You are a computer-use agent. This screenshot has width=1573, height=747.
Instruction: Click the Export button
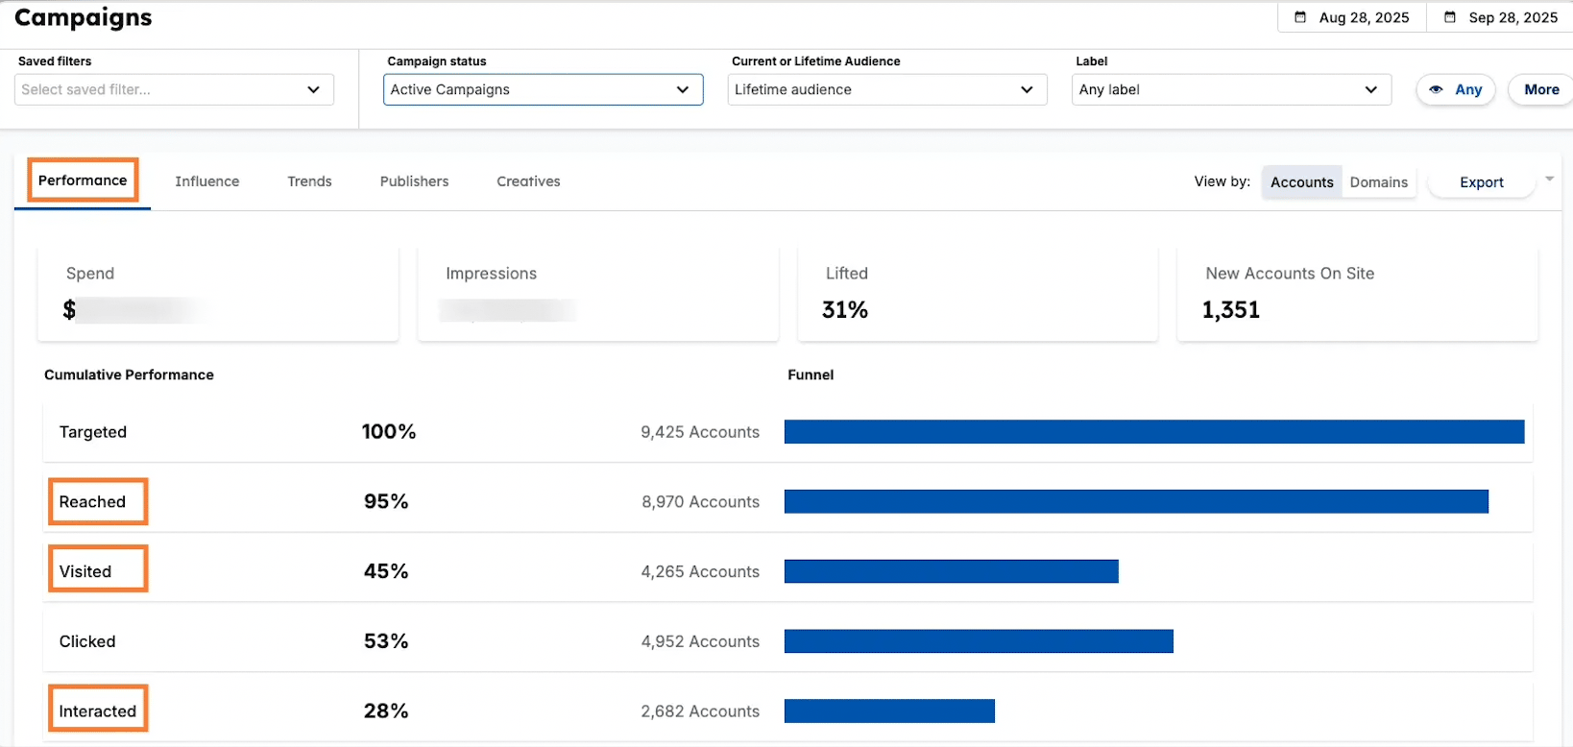click(1481, 182)
